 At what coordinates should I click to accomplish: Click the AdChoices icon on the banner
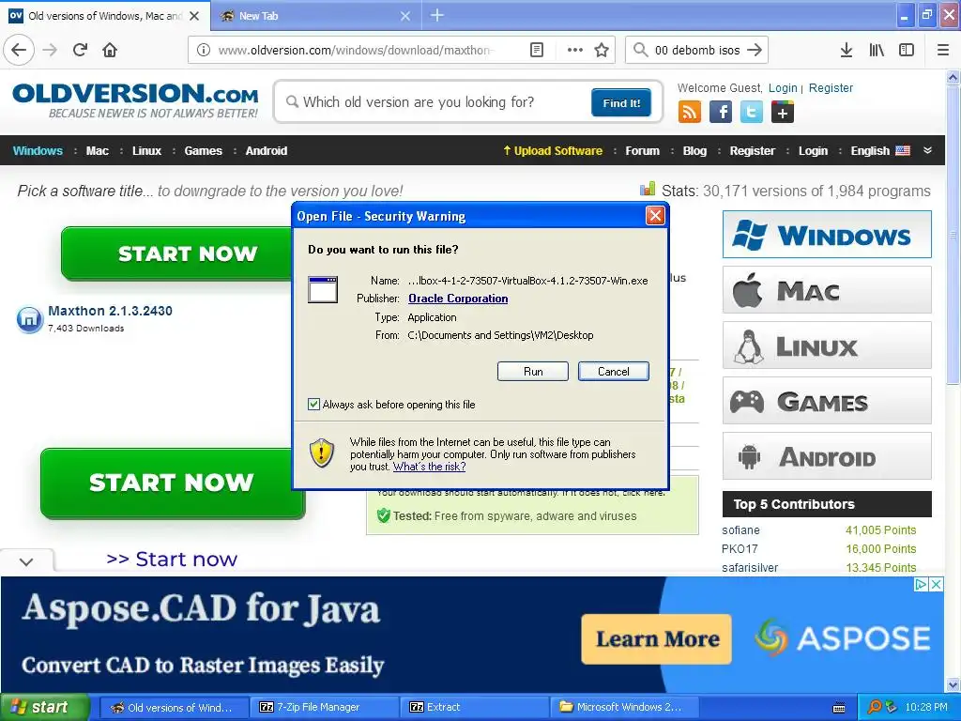pos(921,584)
